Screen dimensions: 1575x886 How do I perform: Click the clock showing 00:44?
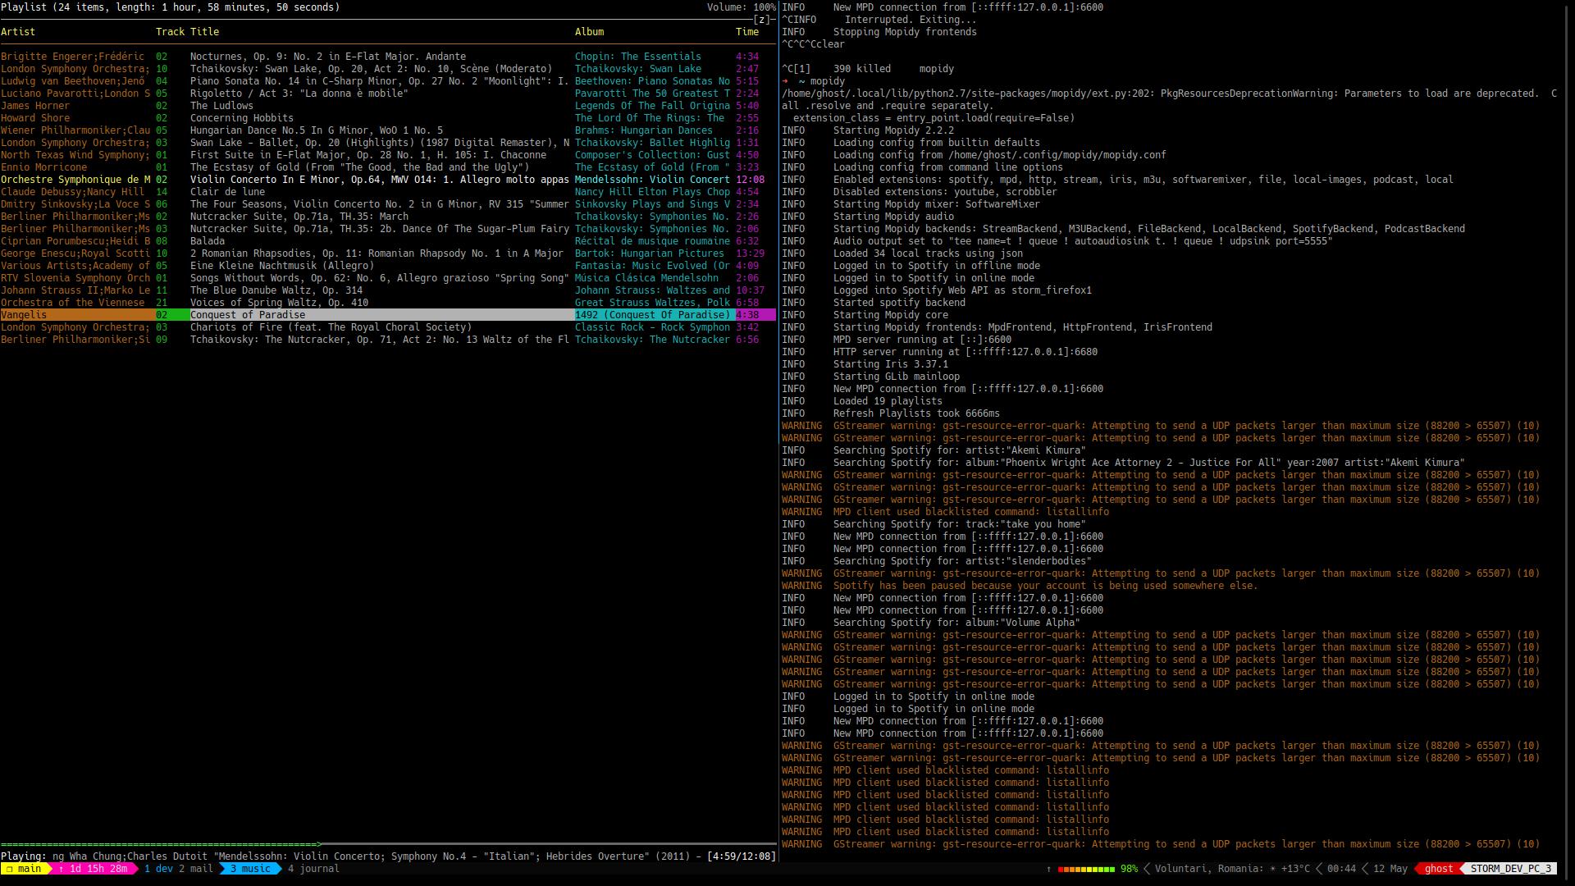pos(1340,868)
